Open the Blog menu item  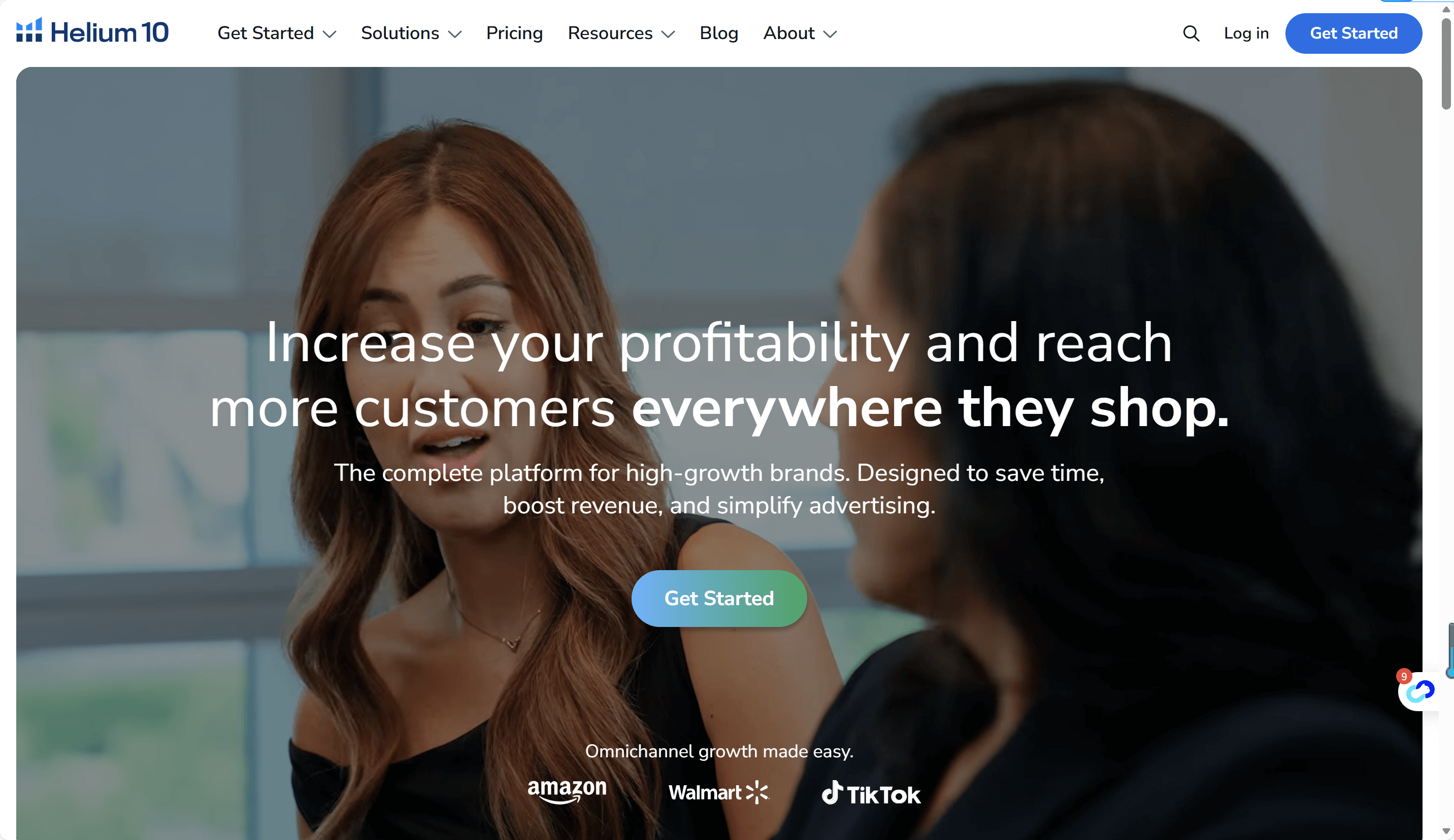[718, 33]
